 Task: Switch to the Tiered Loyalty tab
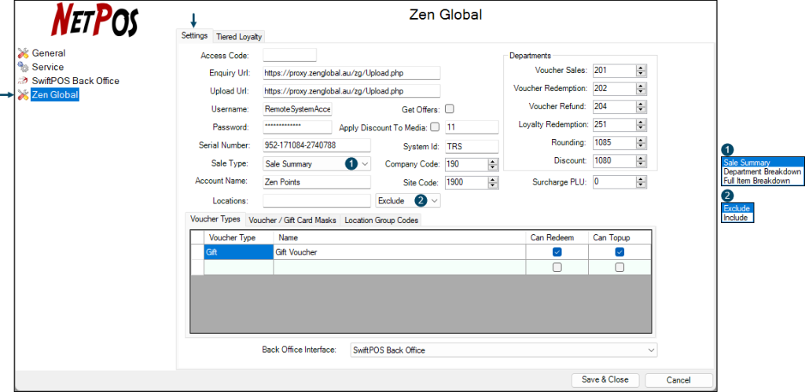(x=239, y=37)
